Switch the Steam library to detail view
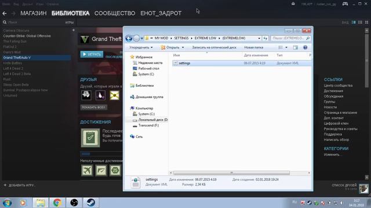This screenshot has height=208, width=371. pos(354,22)
